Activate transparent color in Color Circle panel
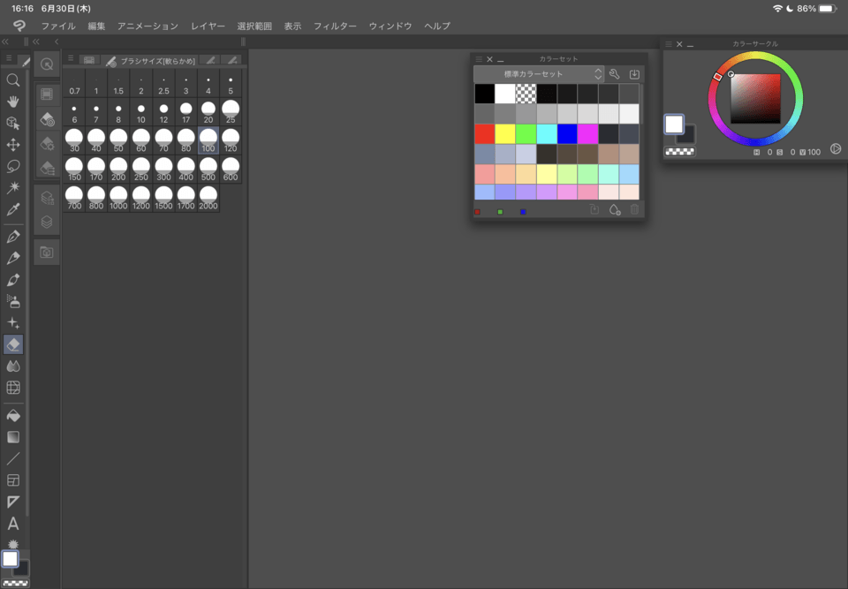This screenshot has height=589, width=848. 680,152
